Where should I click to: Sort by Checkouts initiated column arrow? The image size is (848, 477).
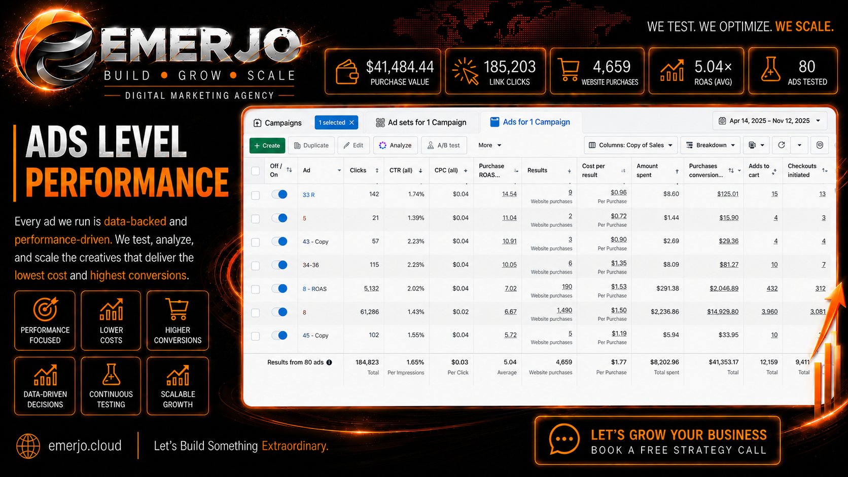tap(825, 170)
